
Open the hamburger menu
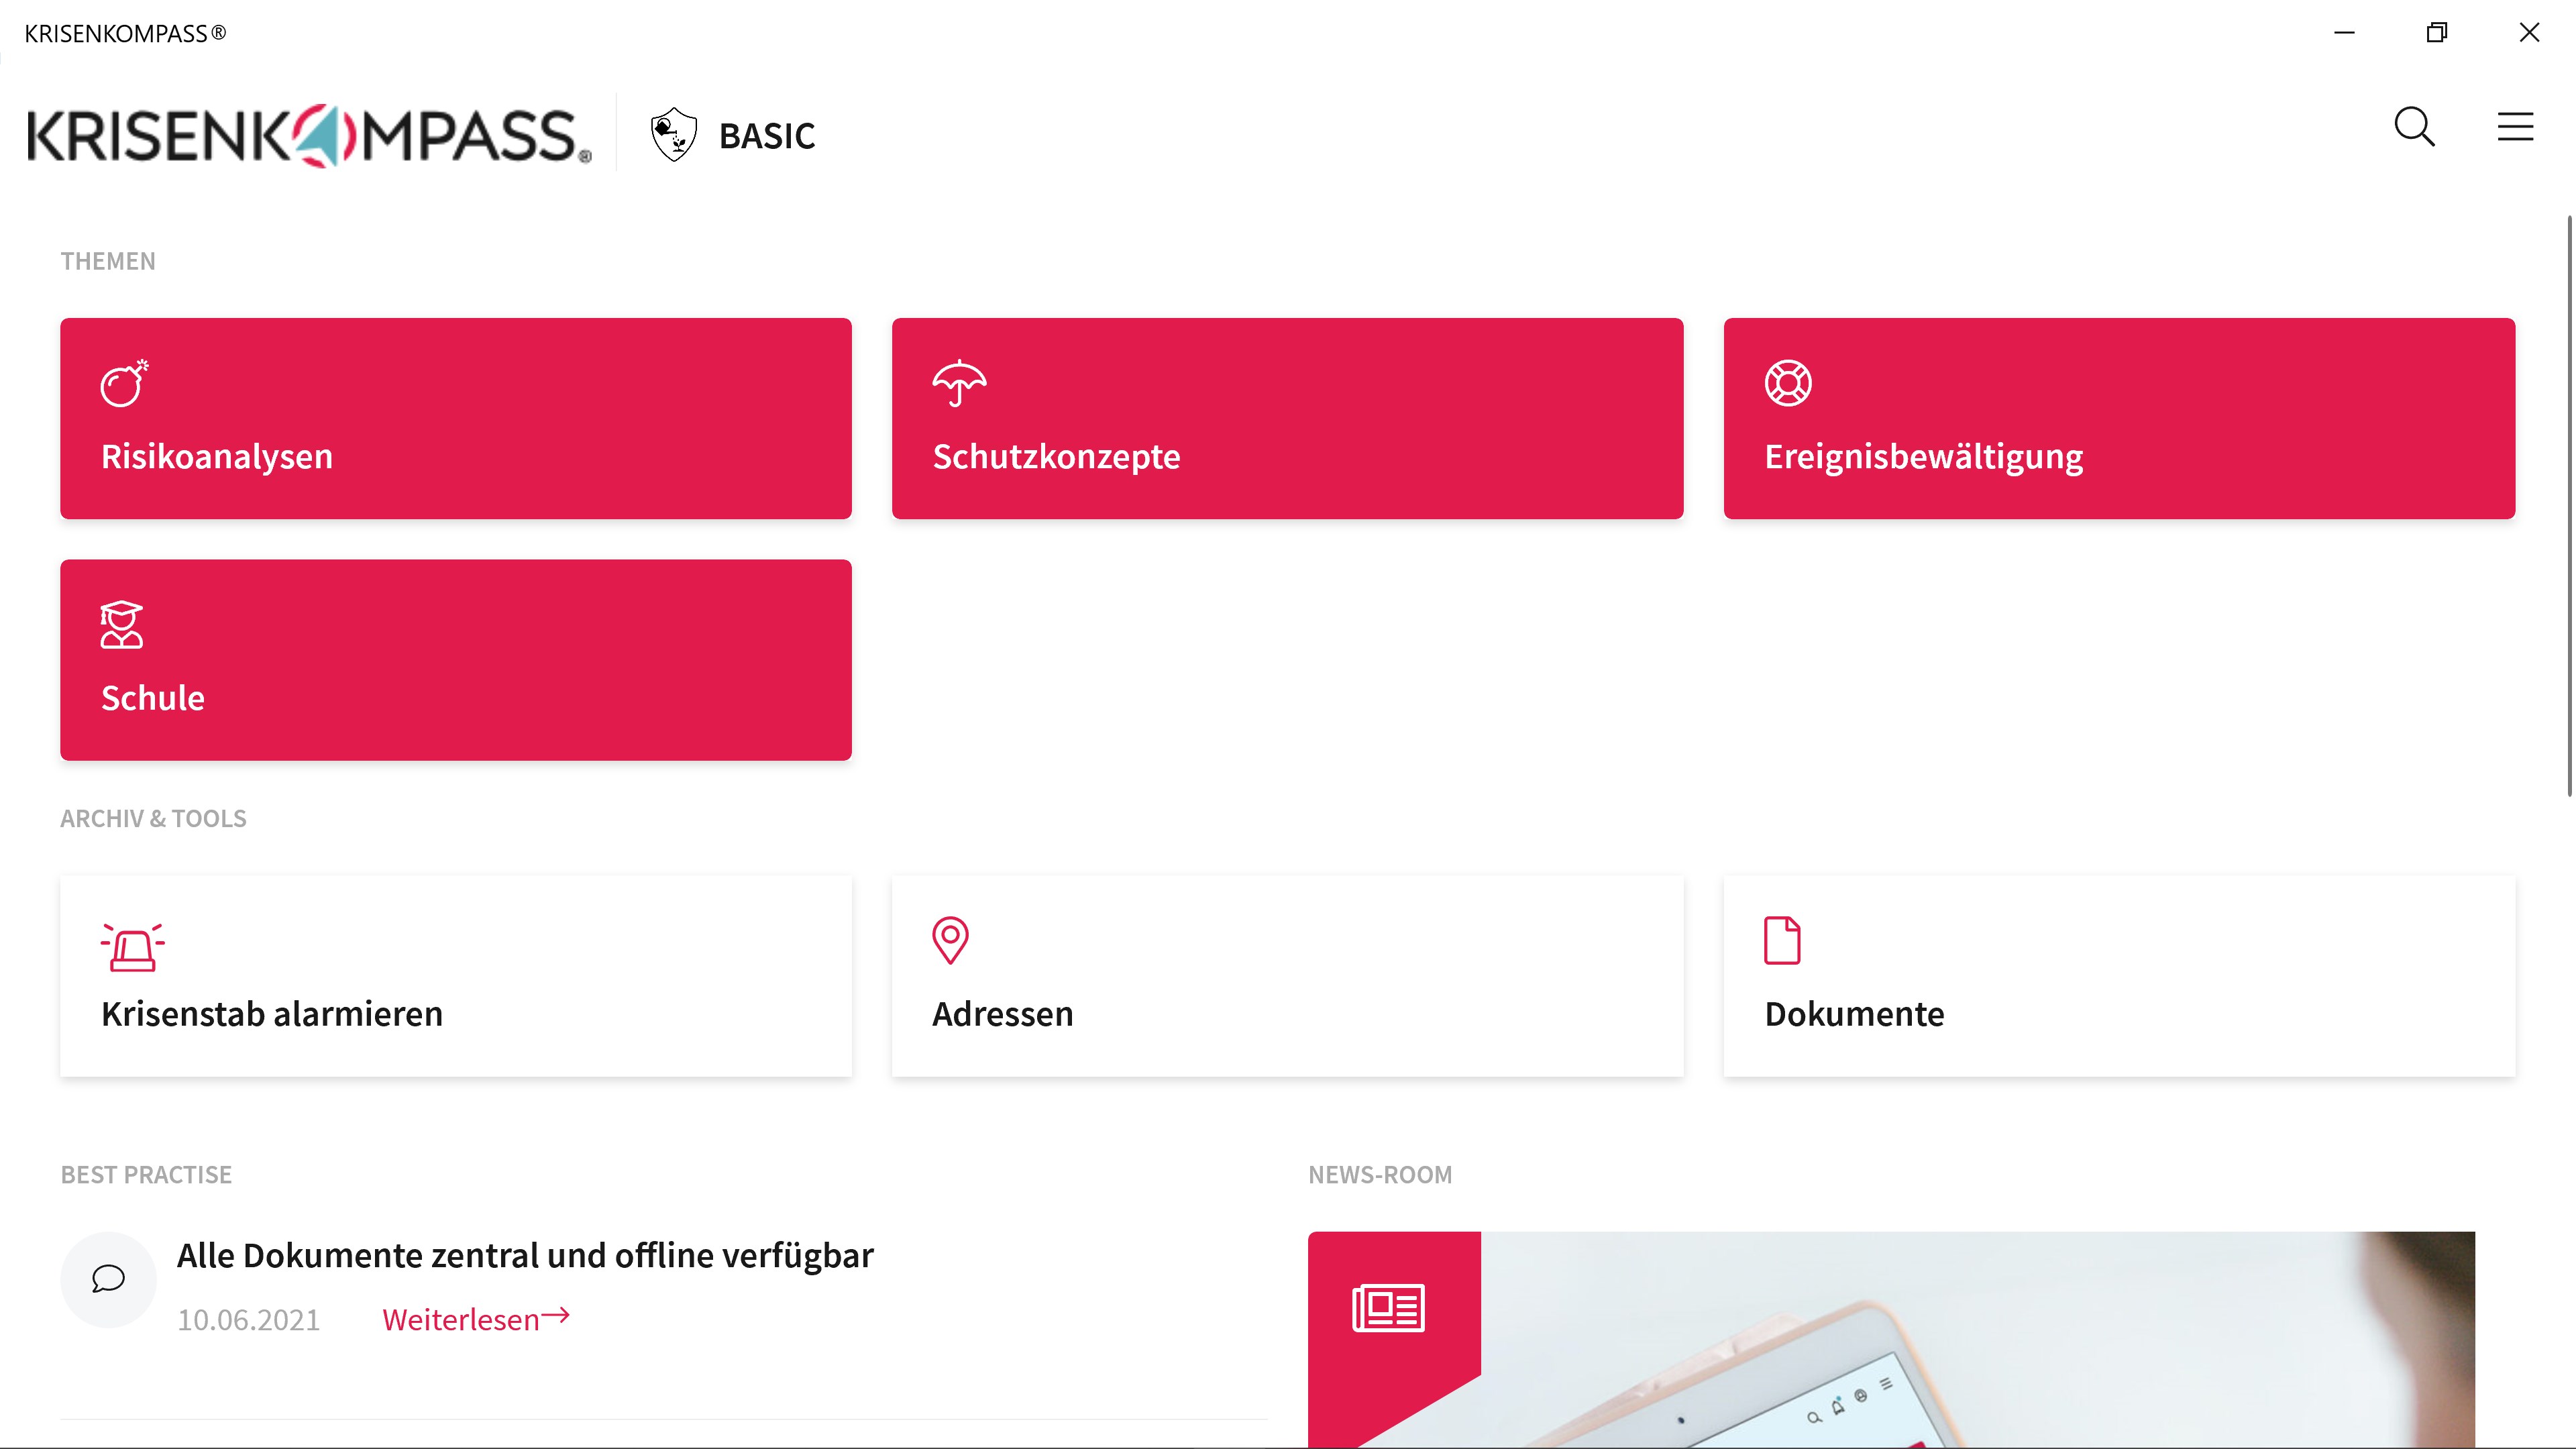[x=2514, y=127]
